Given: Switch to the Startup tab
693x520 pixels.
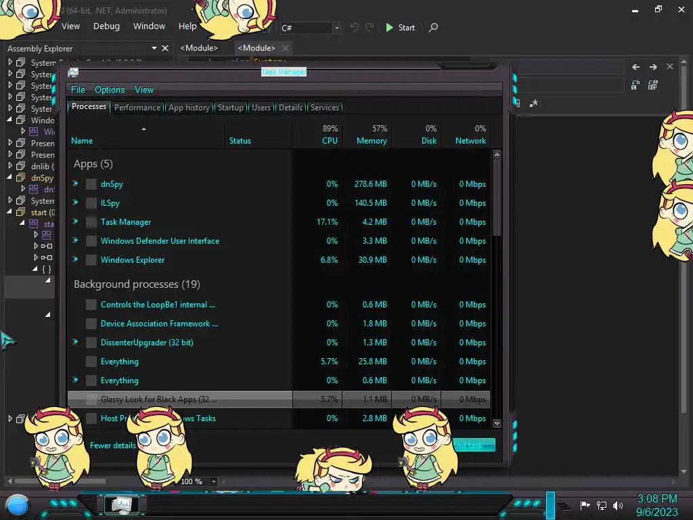Looking at the screenshot, I should point(230,108).
